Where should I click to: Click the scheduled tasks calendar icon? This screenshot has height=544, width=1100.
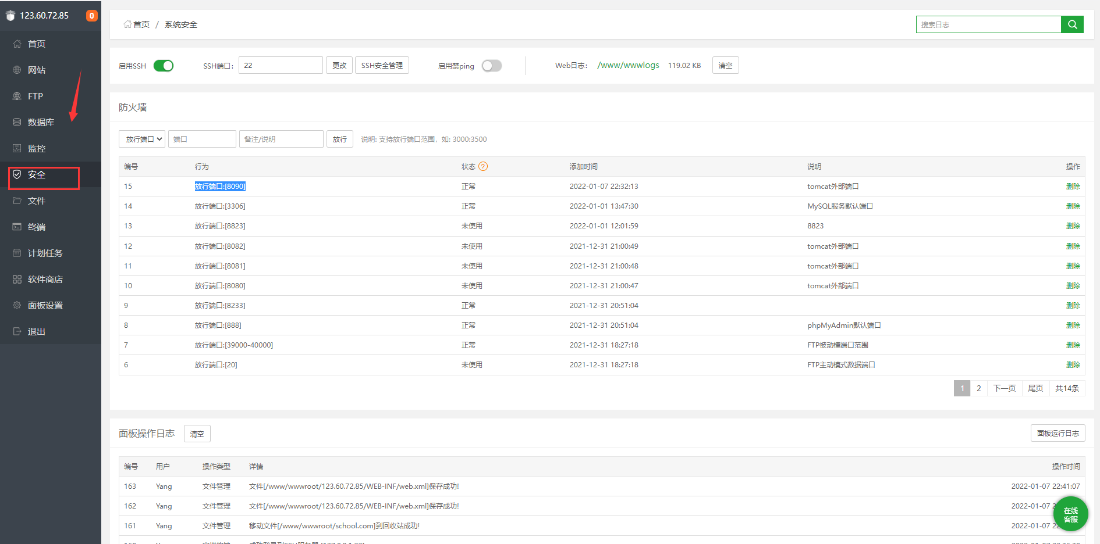click(x=17, y=253)
